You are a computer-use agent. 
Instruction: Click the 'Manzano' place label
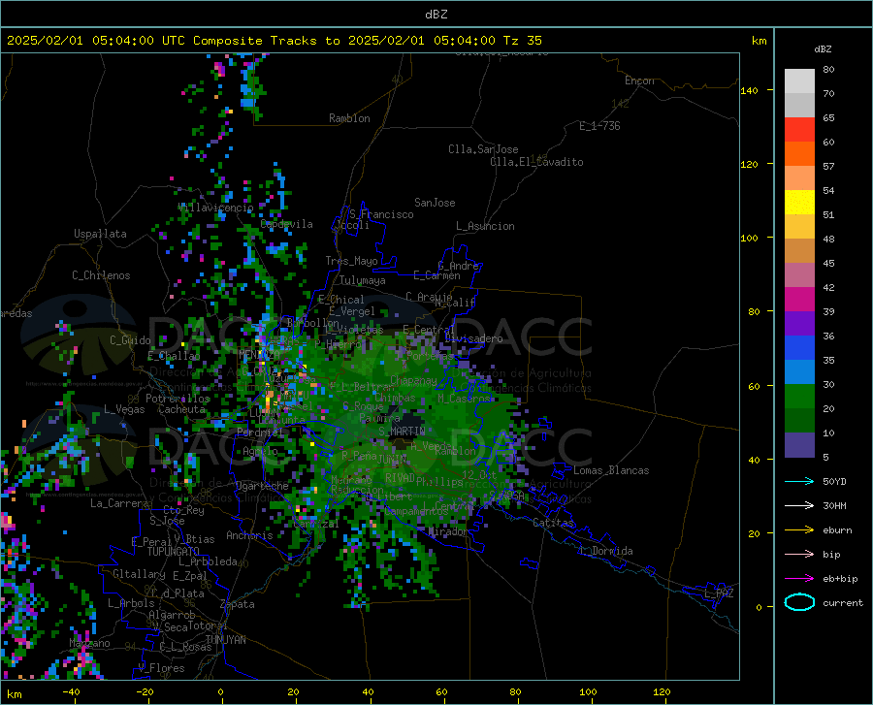89,643
